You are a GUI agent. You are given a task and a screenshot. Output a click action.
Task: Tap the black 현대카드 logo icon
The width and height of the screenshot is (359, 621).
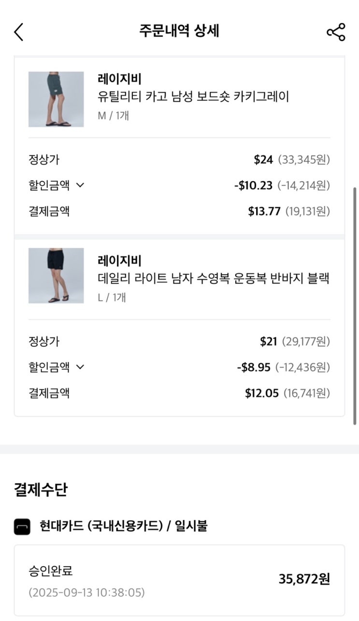click(x=22, y=527)
